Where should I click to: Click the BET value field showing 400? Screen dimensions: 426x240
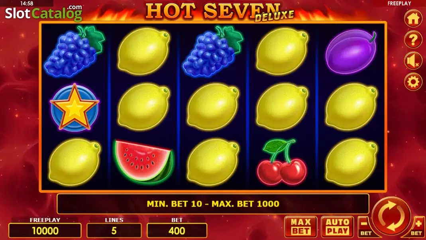click(x=177, y=231)
